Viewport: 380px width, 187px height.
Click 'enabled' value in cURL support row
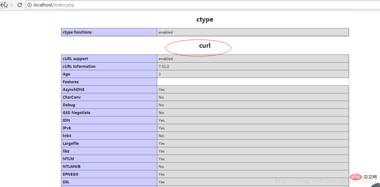165,59
